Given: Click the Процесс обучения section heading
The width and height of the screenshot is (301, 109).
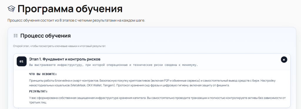Looking at the screenshot, I should [x=46, y=36].
